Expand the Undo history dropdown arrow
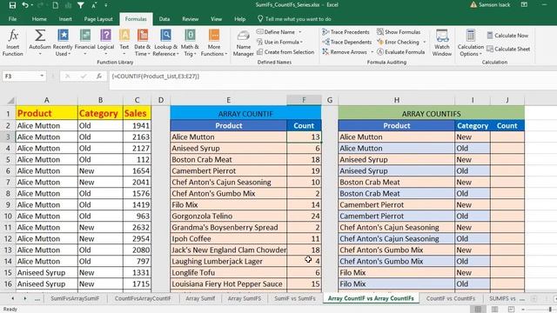The height and width of the screenshot is (313, 557). point(31,5)
